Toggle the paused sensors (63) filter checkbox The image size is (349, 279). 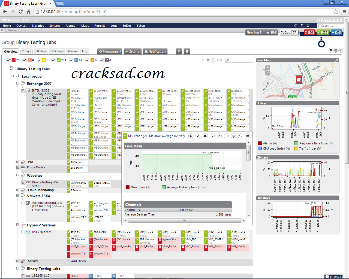tap(71, 60)
